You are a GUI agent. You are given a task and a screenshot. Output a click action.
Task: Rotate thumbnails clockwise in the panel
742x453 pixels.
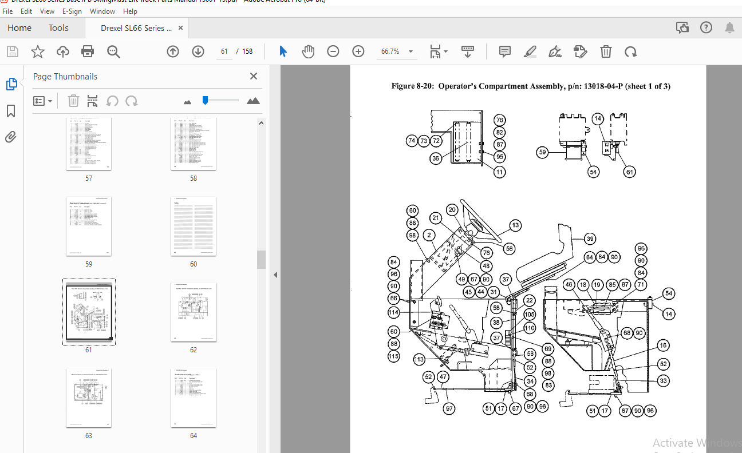click(132, 101)
